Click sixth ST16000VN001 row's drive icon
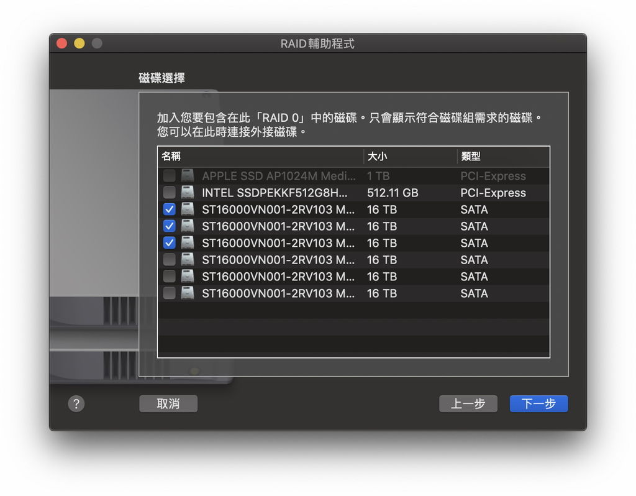This screenshot has height=496, width=636. click(188, 293)
